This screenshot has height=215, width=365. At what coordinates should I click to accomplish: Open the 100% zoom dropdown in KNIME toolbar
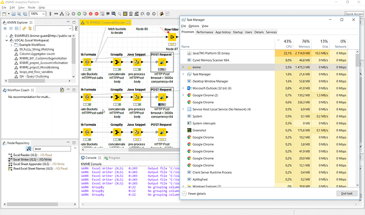pos(43,14)
